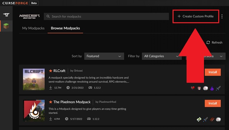Click the RLCraft thumbnail image

tap(34, 79)
